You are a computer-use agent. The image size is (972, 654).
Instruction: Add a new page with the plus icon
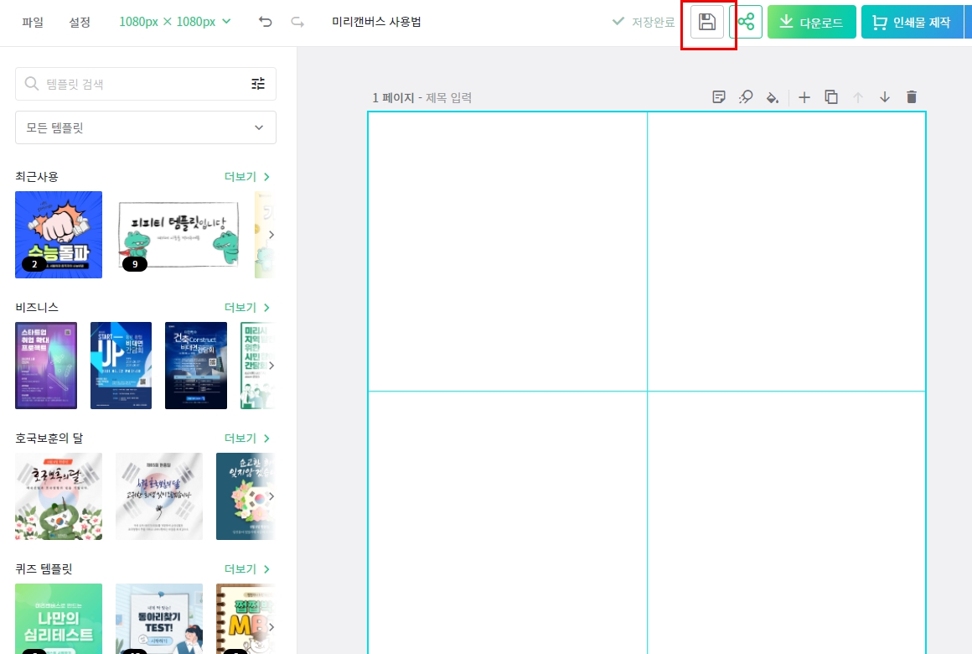point(804,97)
